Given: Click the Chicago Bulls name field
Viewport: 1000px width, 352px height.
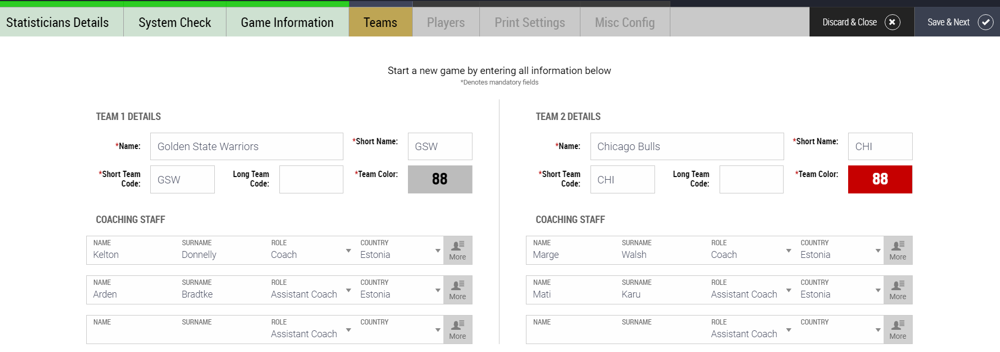Looking at the screenshot, I should click(x=687, y=146).
